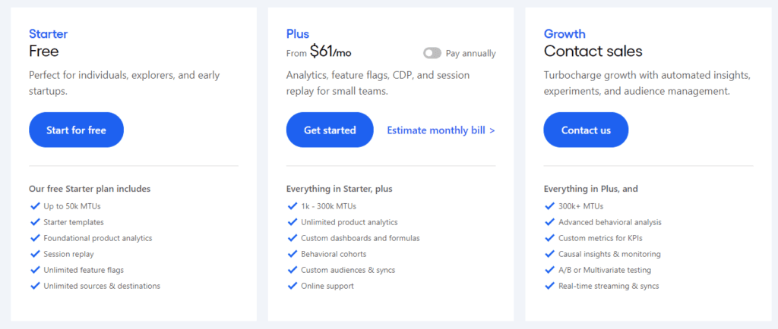Click checkmark beside Unlimited feature flags
Image resolution: width=778 pixels, height=329 pixels.
click(x=35, y=270)
